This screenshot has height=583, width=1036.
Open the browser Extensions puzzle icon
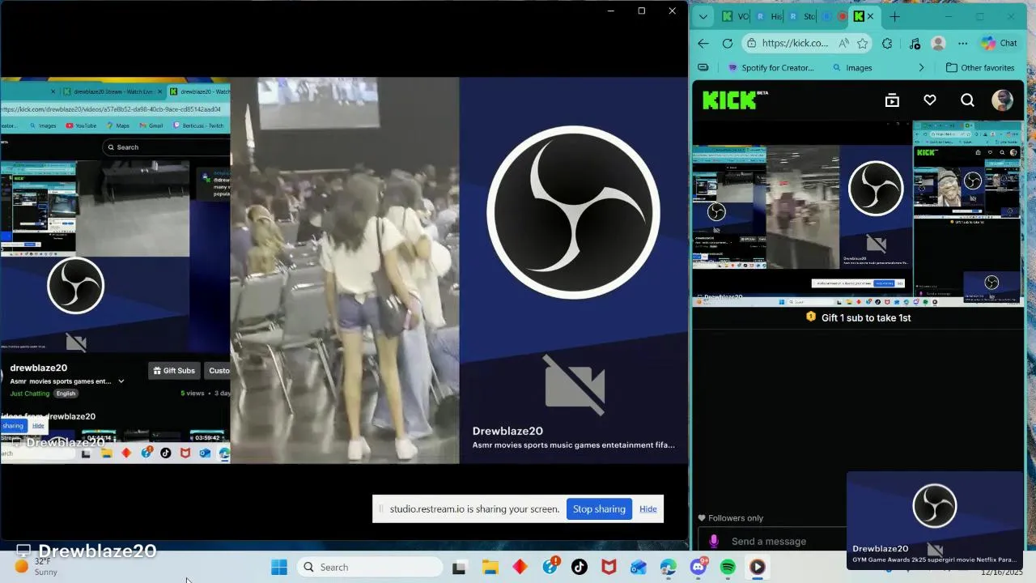887,44
